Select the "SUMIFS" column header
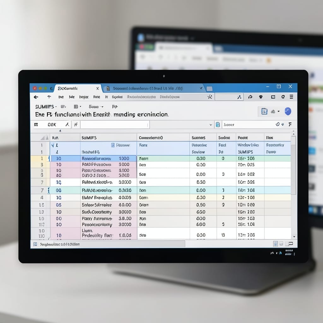 tap(109, 138)
